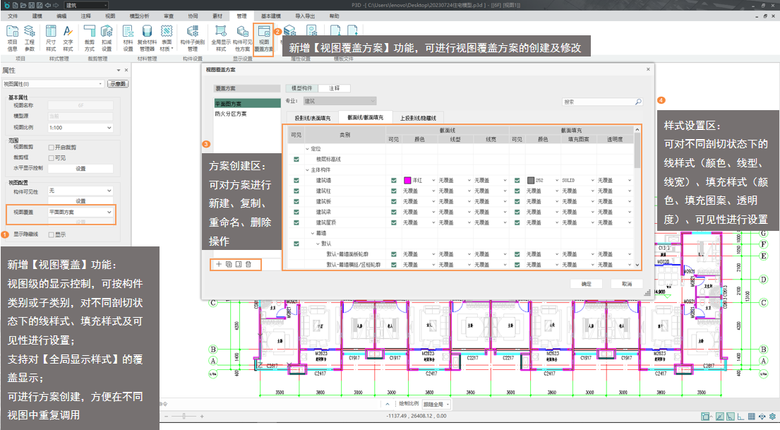Click the 取消 button in dialog
The height and width of the screenshot is (430, 780).
click(627, 284)
